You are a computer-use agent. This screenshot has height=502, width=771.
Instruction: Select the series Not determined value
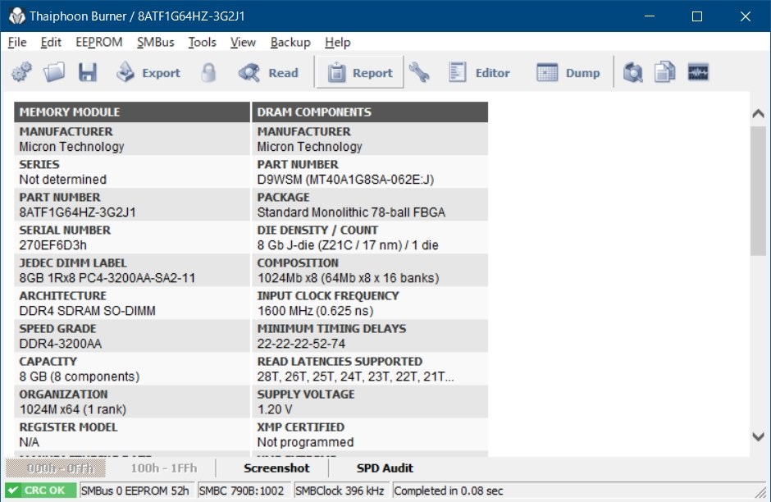[63, 180]
